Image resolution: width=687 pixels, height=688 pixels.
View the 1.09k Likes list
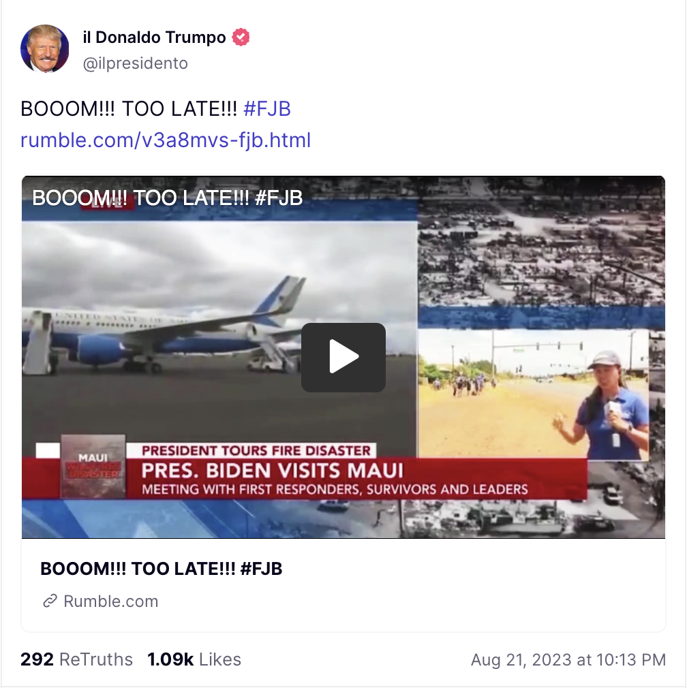pyautogui.click(x=194, y=659)
